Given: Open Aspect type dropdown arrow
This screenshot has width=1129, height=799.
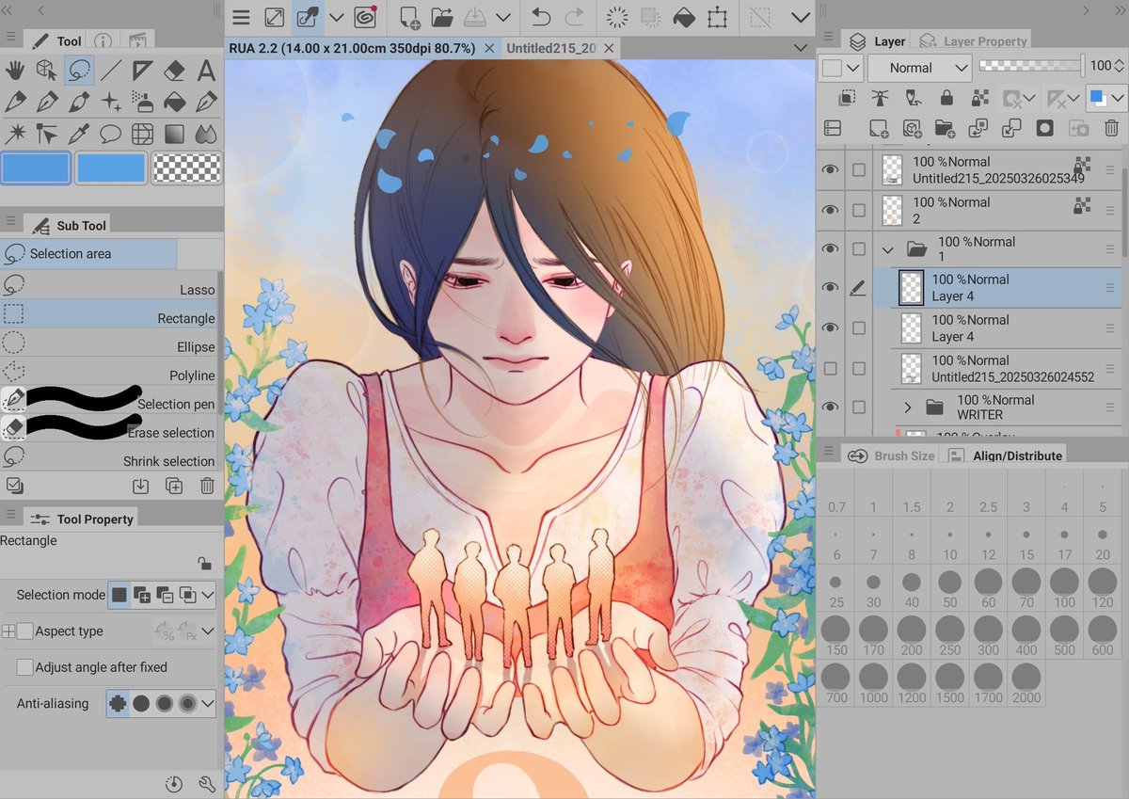Looking at the screenshot, I should click(208, 631).
